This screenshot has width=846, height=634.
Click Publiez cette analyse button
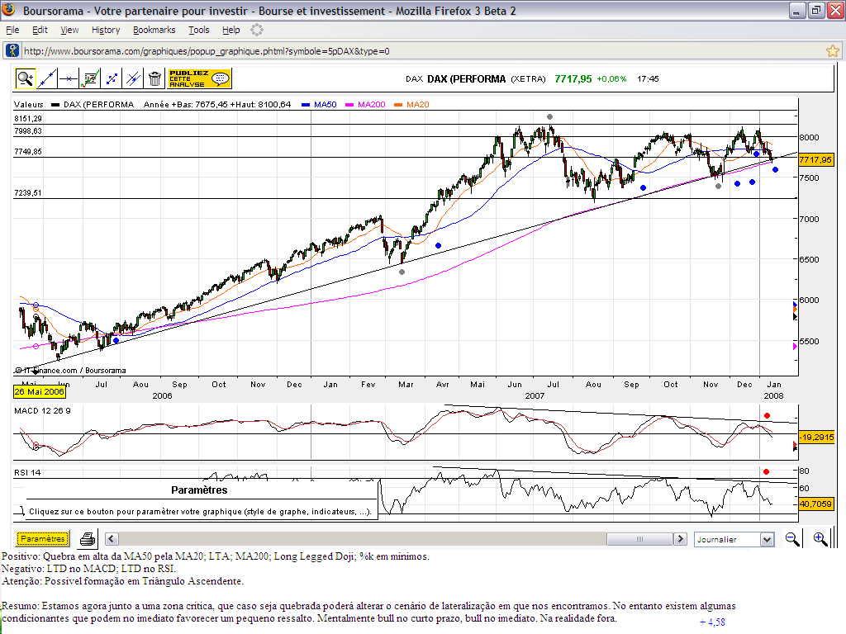200,78
